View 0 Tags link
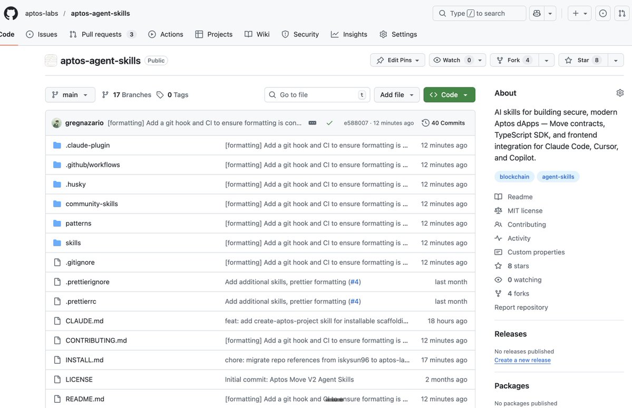The width and height of the screenshot is (632, 408). tap(172, 95)
